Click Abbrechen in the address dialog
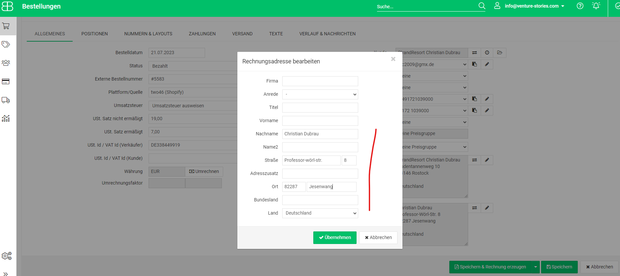 pos(378,238)
